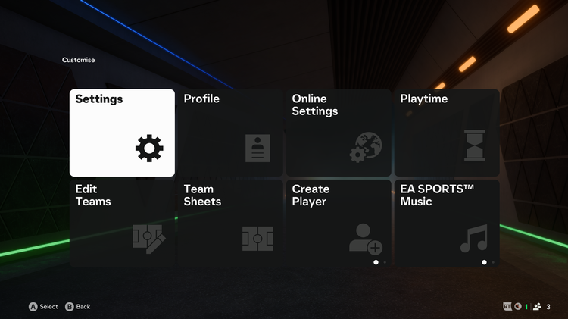The height and width of the screenshot is (319, 568).
Task: Click the speaker icon near RT
Action: point(518,306)
